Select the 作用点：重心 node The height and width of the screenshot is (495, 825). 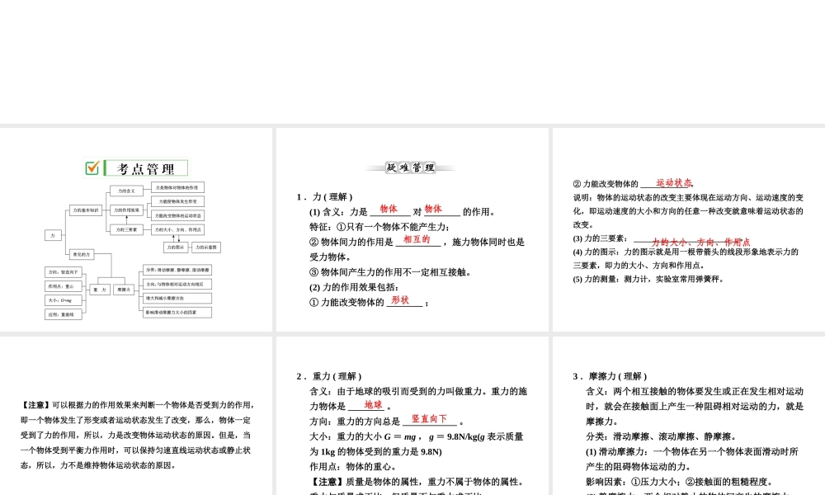[x=64, y=286]
